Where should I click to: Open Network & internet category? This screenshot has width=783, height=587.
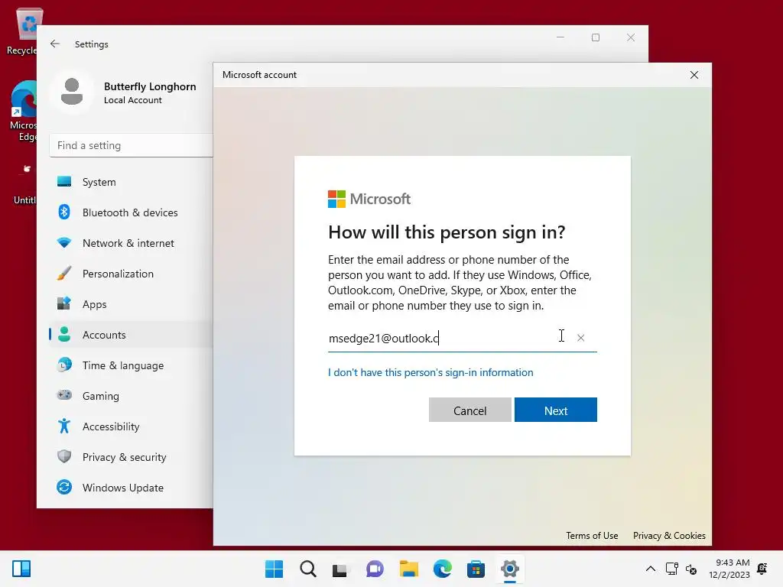click(x=132, y=243)
